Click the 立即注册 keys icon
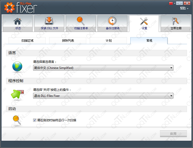193x148 pixels. tap(175, 21)
